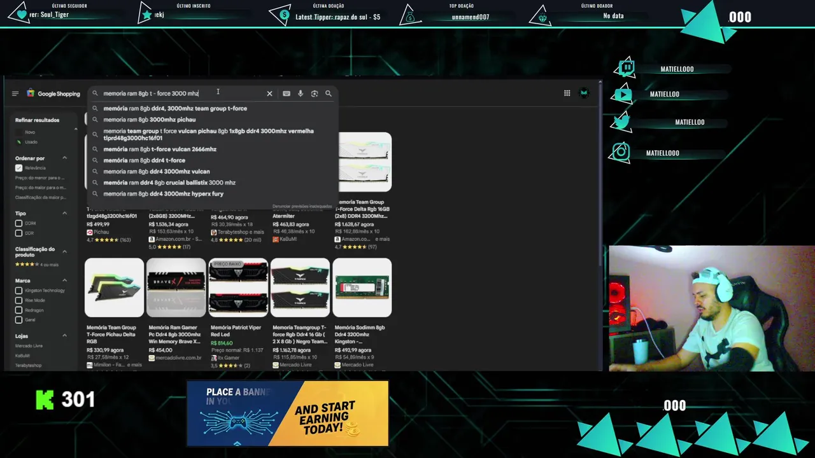Click the YouTube icon in stream overlay
Screen dimensions: 815x458
(623, 95)
